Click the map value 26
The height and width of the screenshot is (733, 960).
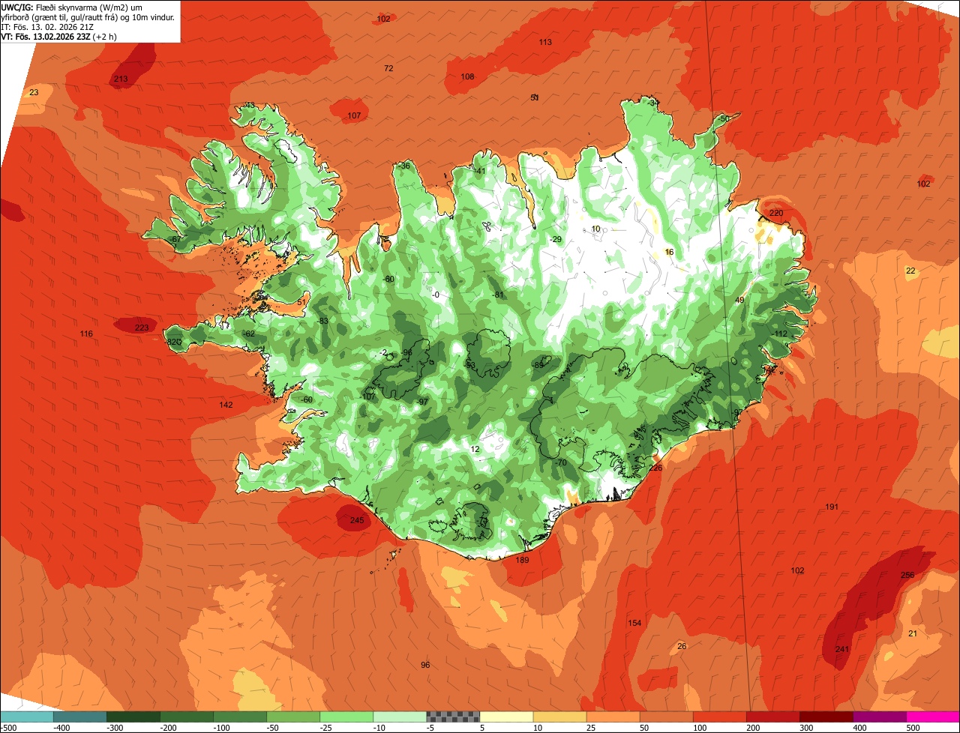coord(682,646)
